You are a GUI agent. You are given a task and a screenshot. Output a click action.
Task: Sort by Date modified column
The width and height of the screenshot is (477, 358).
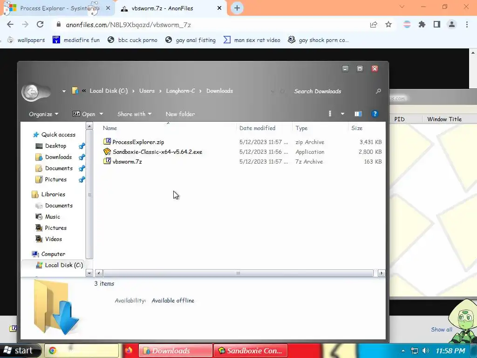point(264,128)
